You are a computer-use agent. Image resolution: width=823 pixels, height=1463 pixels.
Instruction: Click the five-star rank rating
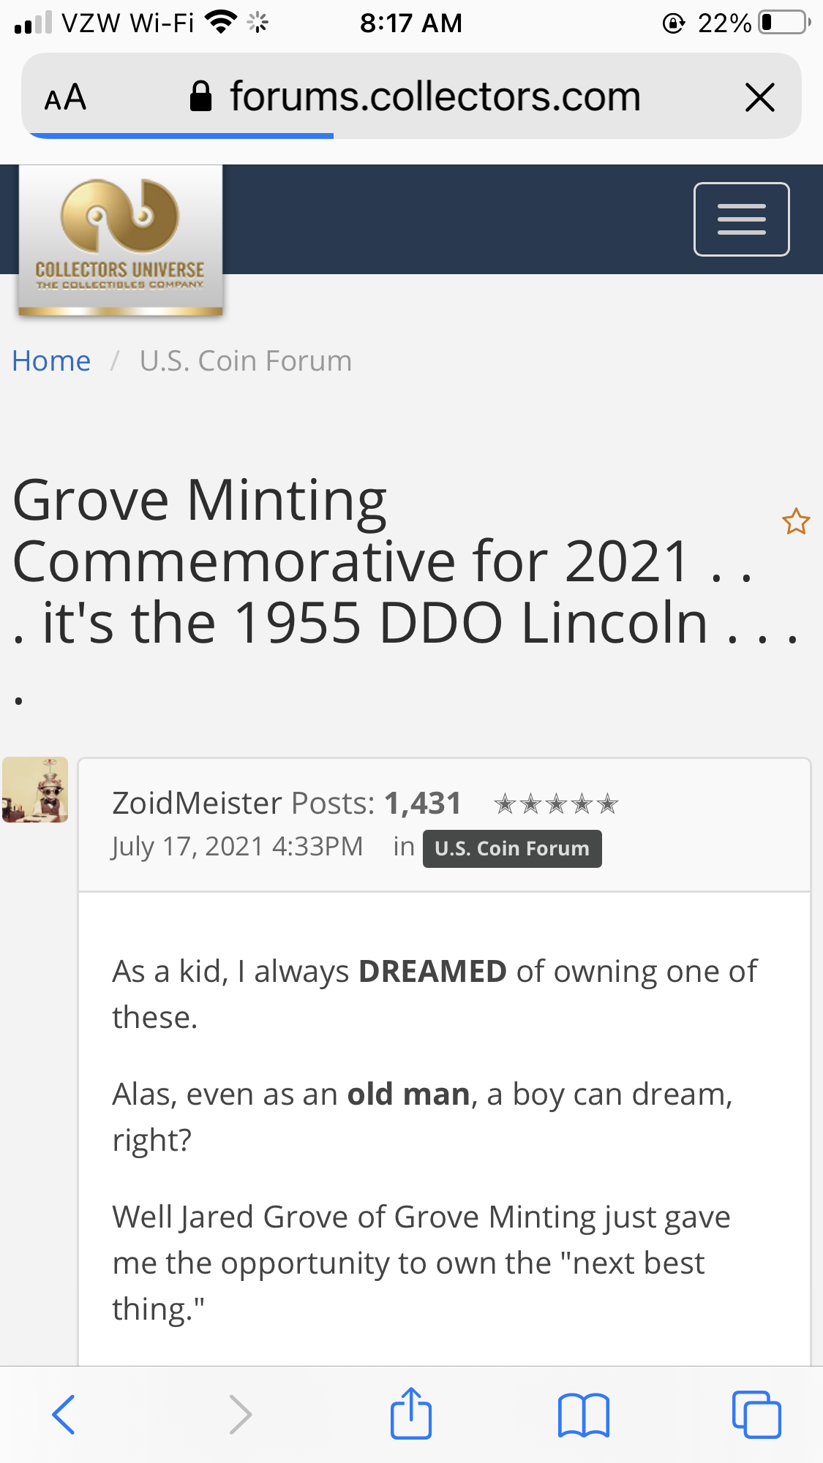(556, 804)
